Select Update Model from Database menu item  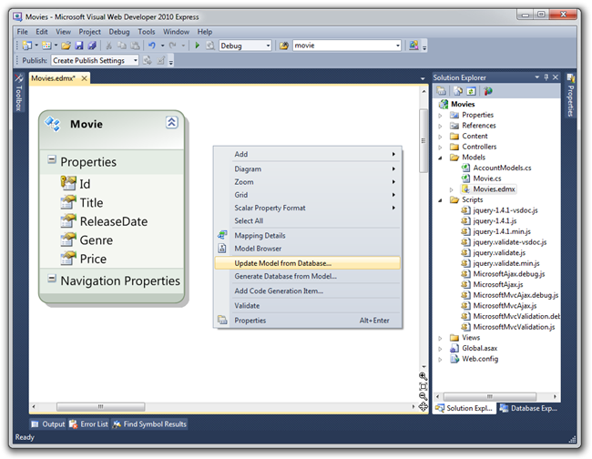(282, 263)
